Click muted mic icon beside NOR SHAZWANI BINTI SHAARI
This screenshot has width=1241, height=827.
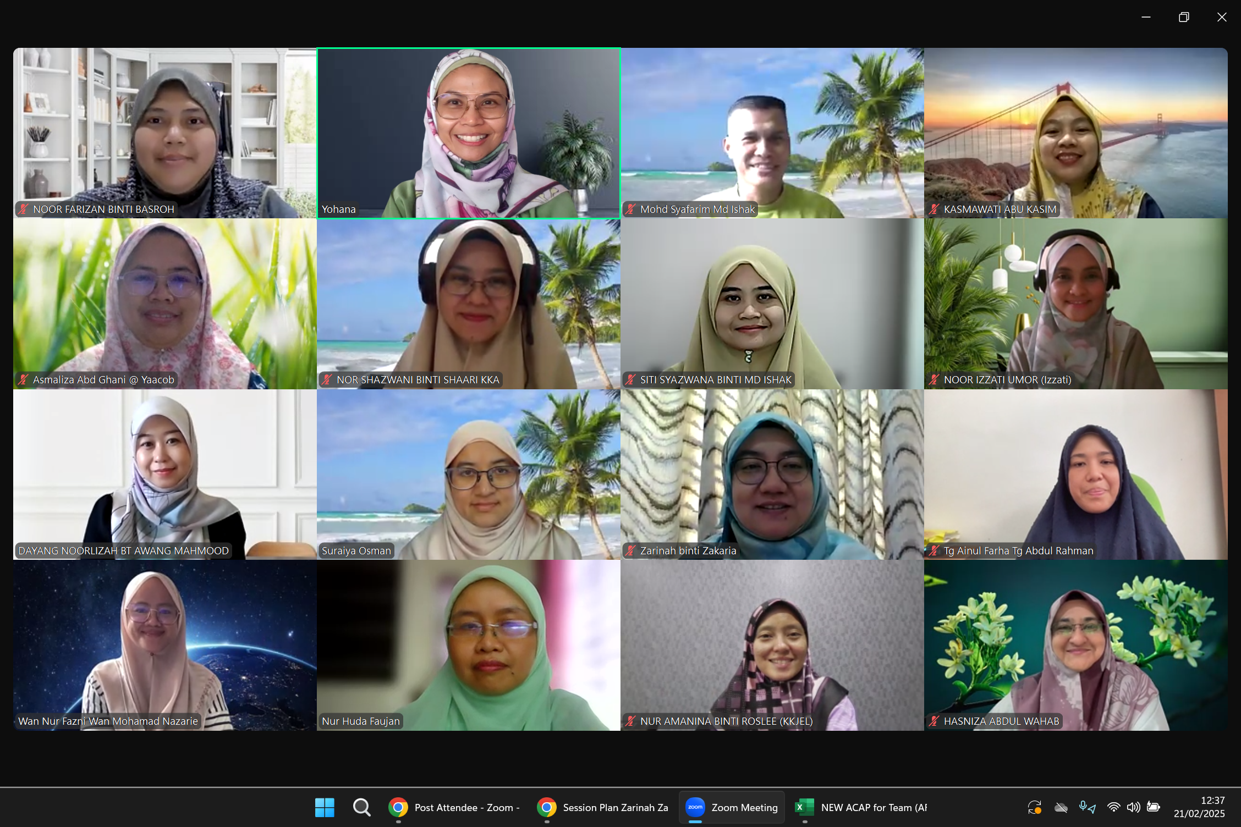click(327, 379)
